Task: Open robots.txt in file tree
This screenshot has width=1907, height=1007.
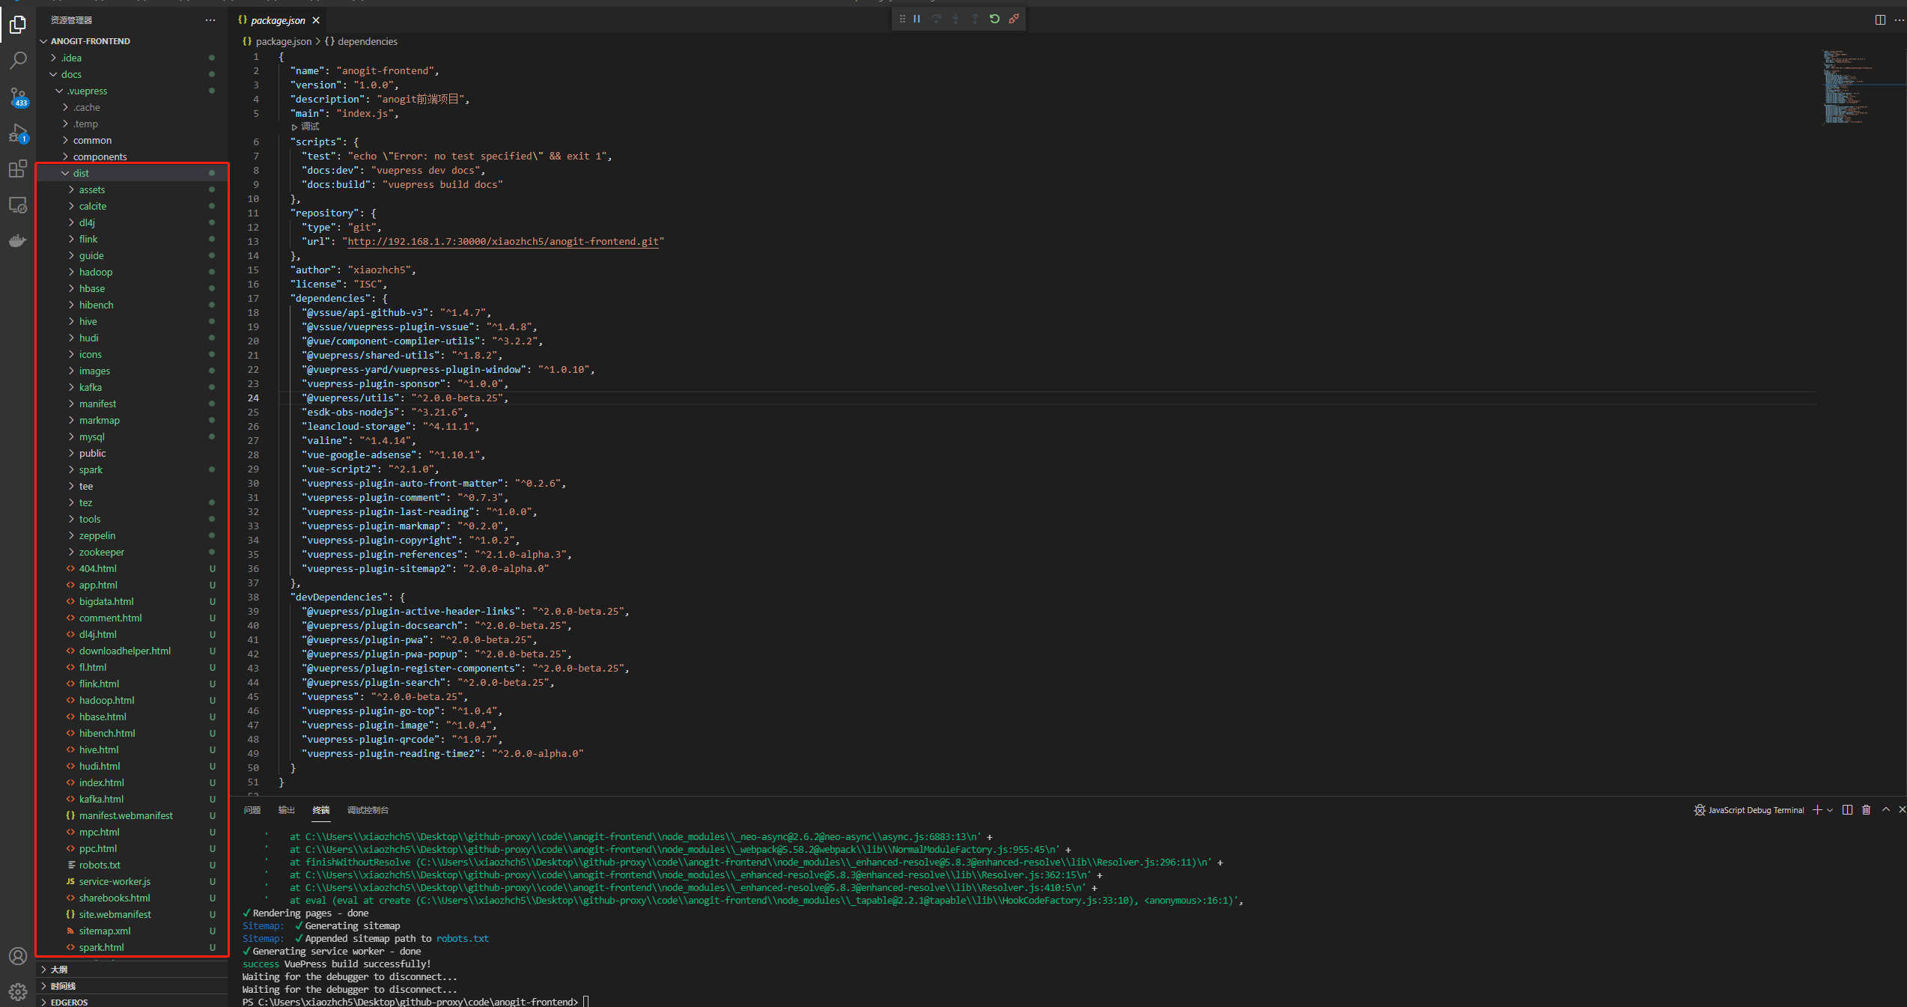Action: [133, 865]
